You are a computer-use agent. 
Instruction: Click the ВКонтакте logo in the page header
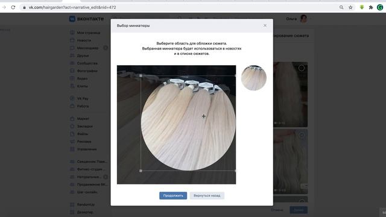point(86,19)
